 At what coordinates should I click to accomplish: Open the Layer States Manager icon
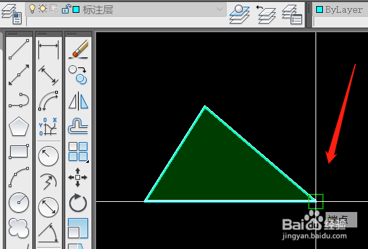(x=292, y=15)
